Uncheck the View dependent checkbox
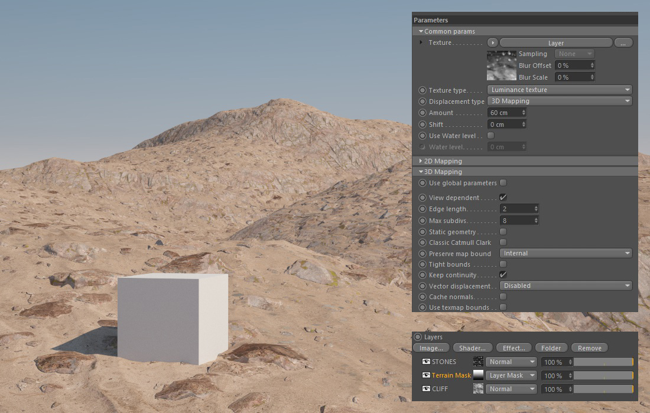Screen dimensions: 650x413 (x=503, y=198)
